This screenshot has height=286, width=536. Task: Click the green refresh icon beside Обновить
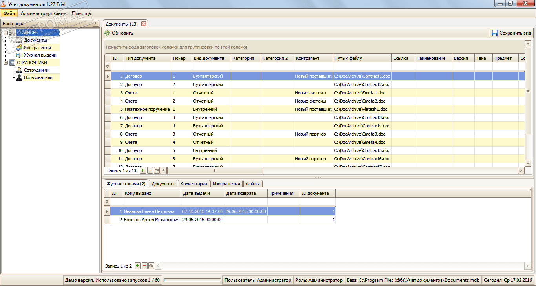pos(107,33)
